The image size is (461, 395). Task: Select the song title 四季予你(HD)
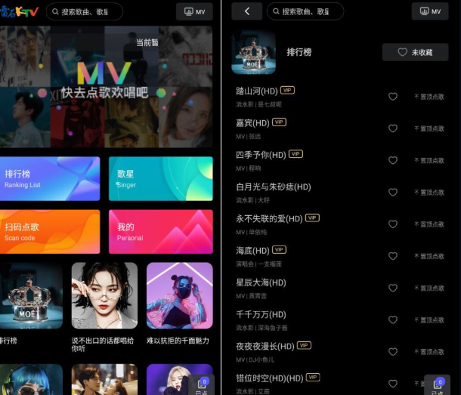(261, 155)
